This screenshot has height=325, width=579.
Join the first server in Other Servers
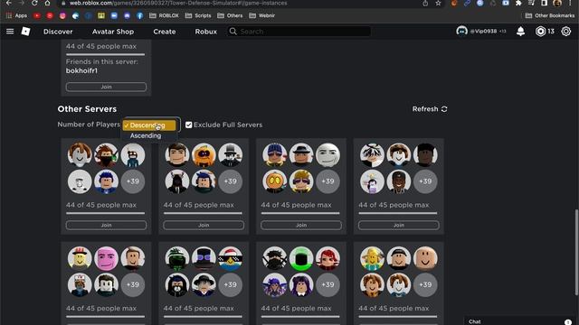click(106, 225)
